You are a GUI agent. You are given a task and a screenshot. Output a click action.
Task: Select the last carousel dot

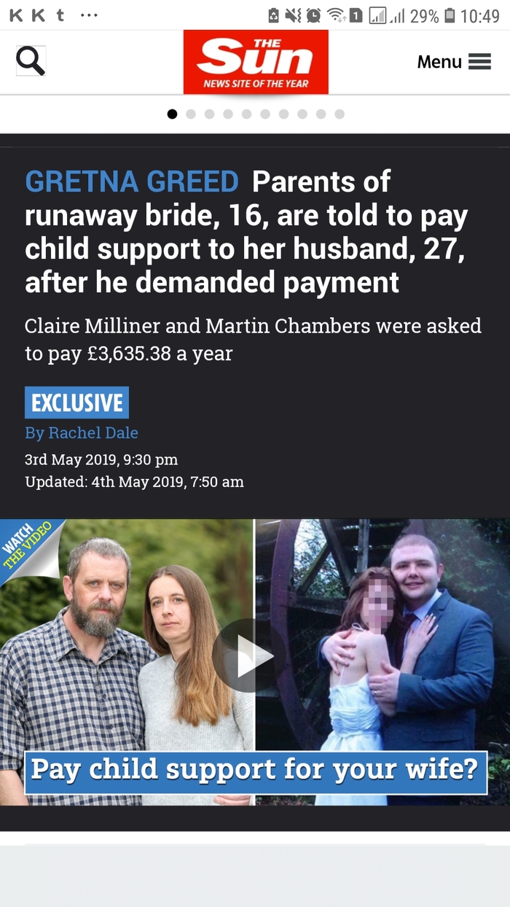340,114
